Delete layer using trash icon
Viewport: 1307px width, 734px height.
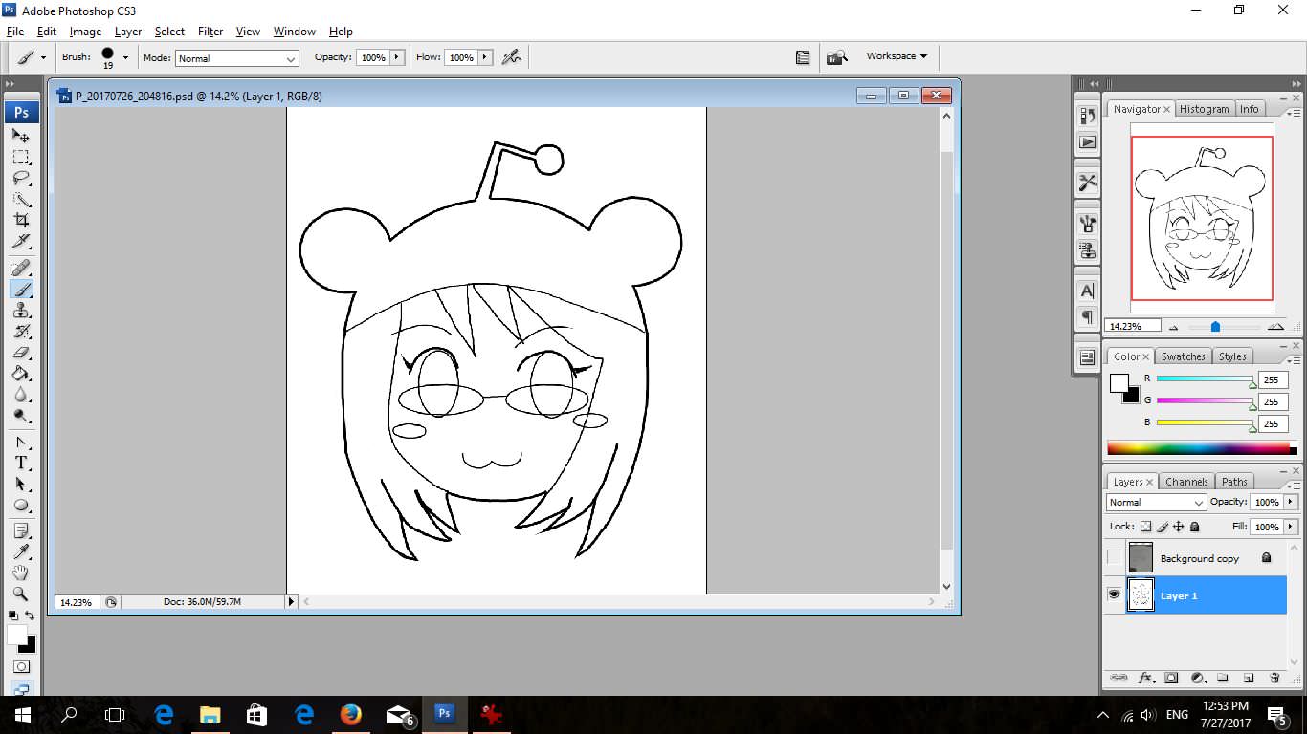point(1274,678)
